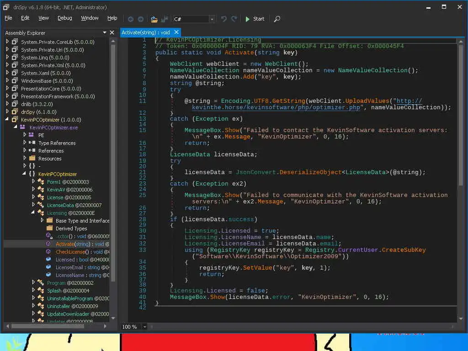Click the DeserializeObject method reference
Image resolution: width=468 pixels, height=351 pixels.
310,172
